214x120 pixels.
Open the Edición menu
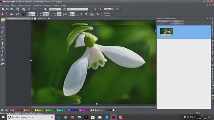coord(13,5)
